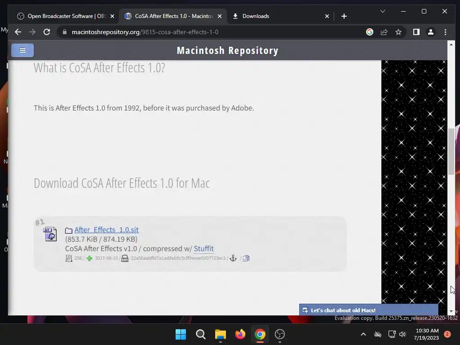Image resolution: width=460 pixels, height=345 pixels.
Task: Close the Open Broadcaster Software tab
Action: [x=112, y=16]
